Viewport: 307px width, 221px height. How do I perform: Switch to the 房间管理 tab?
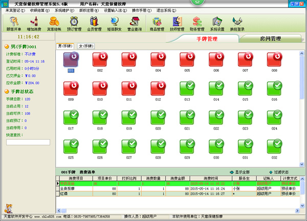click(270, 39)
